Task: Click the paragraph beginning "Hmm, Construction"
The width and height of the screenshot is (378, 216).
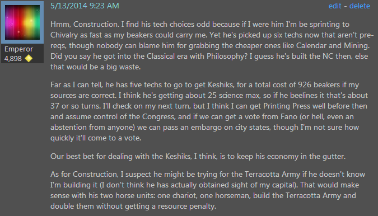Action: [212, 45]
